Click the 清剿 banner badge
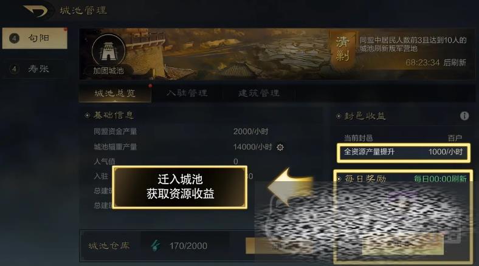This screenshot has height=266, width=479. click(x=342, y=50)
